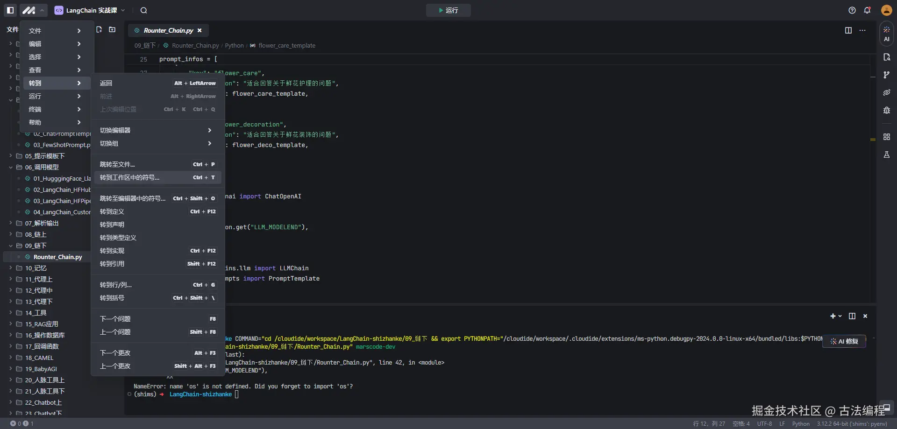The image size is (897, 429).
Task: Split the terminal panel
Action: tap(852, 316)
